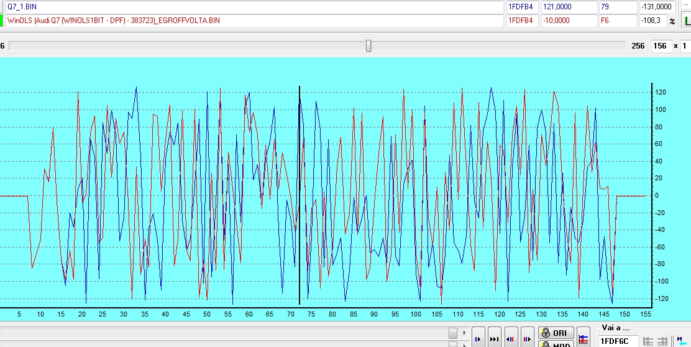Click the next difference button with red-blue bars
Viewport: 691px width, 347px height.
(527, 338)
